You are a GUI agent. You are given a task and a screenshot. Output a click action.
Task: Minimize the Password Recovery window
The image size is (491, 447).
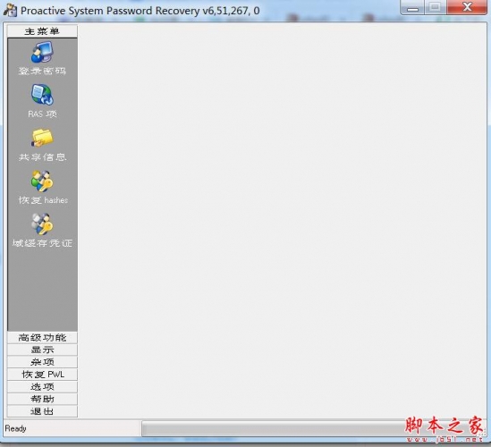[x=412, y=7]
